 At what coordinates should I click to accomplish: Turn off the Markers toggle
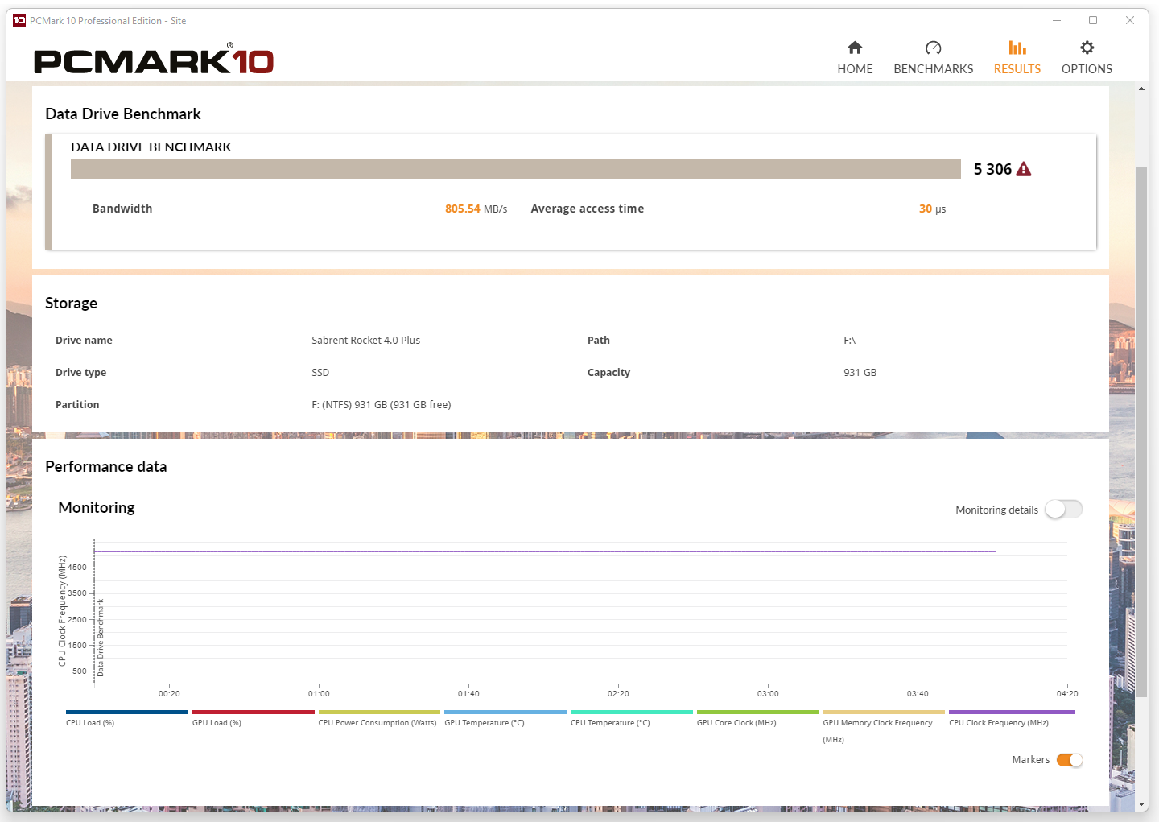click(1070, 760)
